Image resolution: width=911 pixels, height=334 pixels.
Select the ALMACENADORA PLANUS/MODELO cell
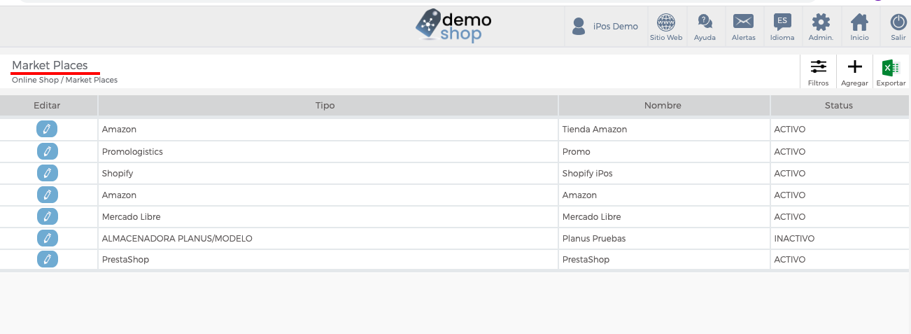[328, 238]
